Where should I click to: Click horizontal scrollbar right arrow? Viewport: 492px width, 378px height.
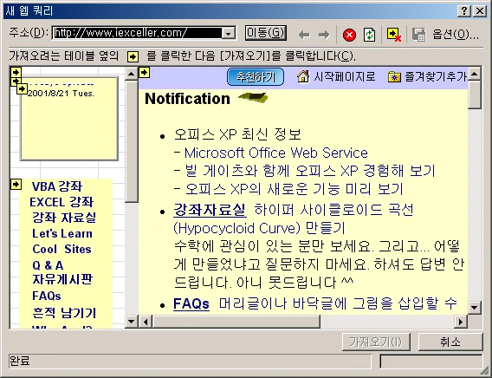[460, 322]
